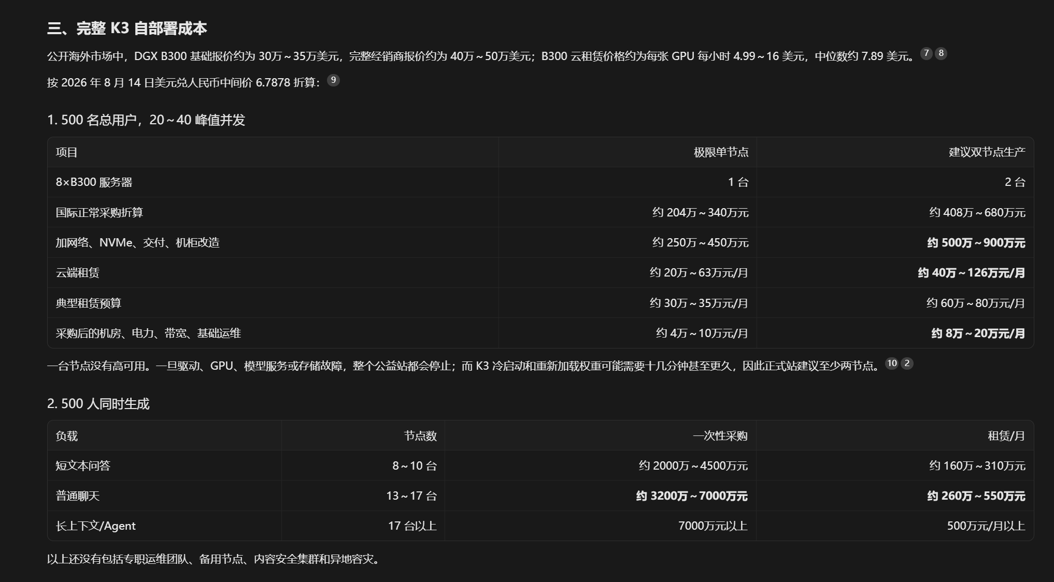Click the "短文本问答" row label

pyautogui.click(x=83, y=466)
